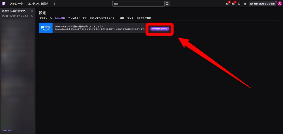Image resolution: width=283 pixels, height=134 pixels.
Task: Click the あなたへのおすすめ sidebar heading
Action: tap(14, 11)
